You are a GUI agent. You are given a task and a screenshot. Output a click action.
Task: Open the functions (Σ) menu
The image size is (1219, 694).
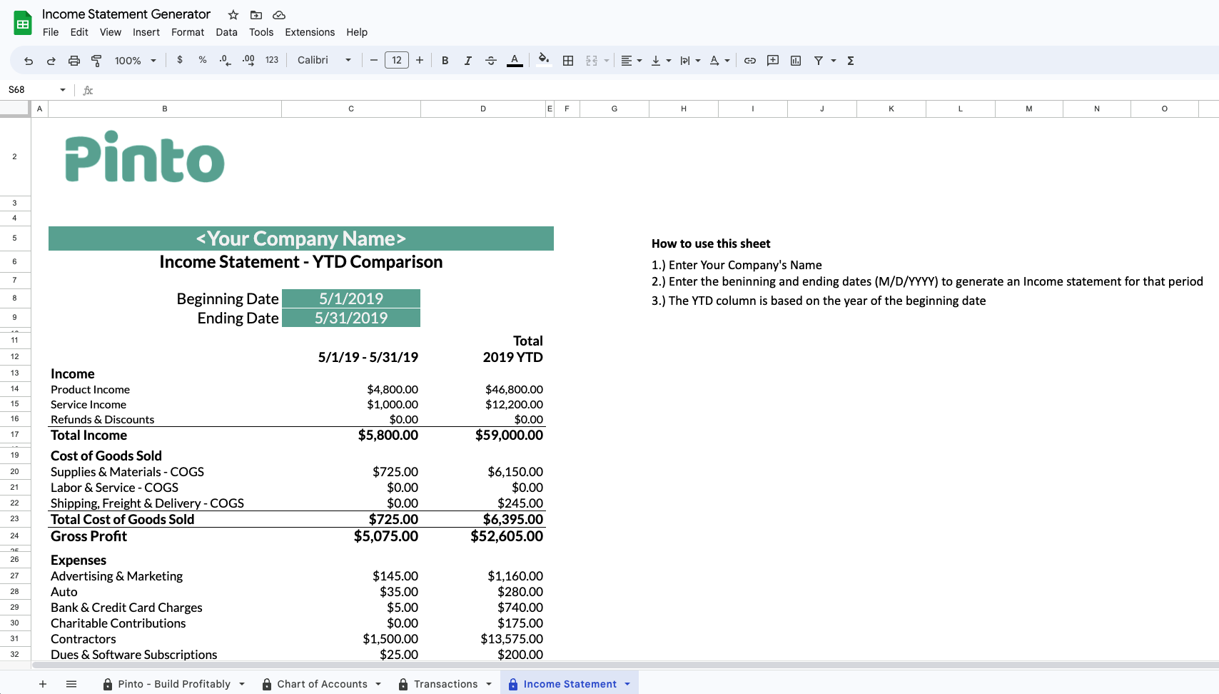pyautogui.click(x=850, y=60)
